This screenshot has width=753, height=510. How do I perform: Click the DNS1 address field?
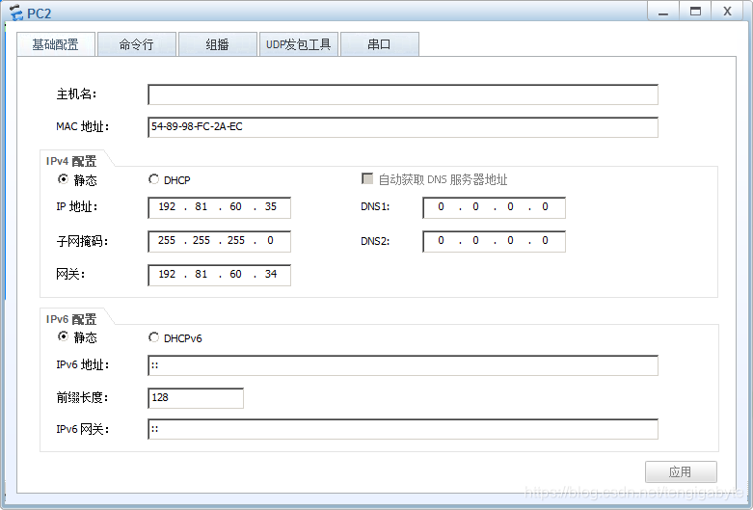[x=495, y=207]
